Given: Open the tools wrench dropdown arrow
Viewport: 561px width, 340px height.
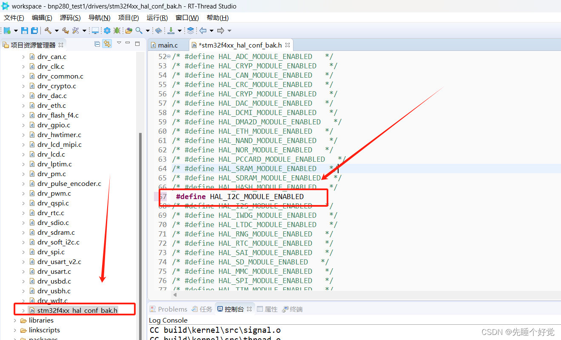Looking at the screenshot, I should click(x=84, y=31).
